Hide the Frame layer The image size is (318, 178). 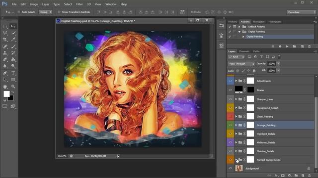pyautogui.click(x=230, y=90)
